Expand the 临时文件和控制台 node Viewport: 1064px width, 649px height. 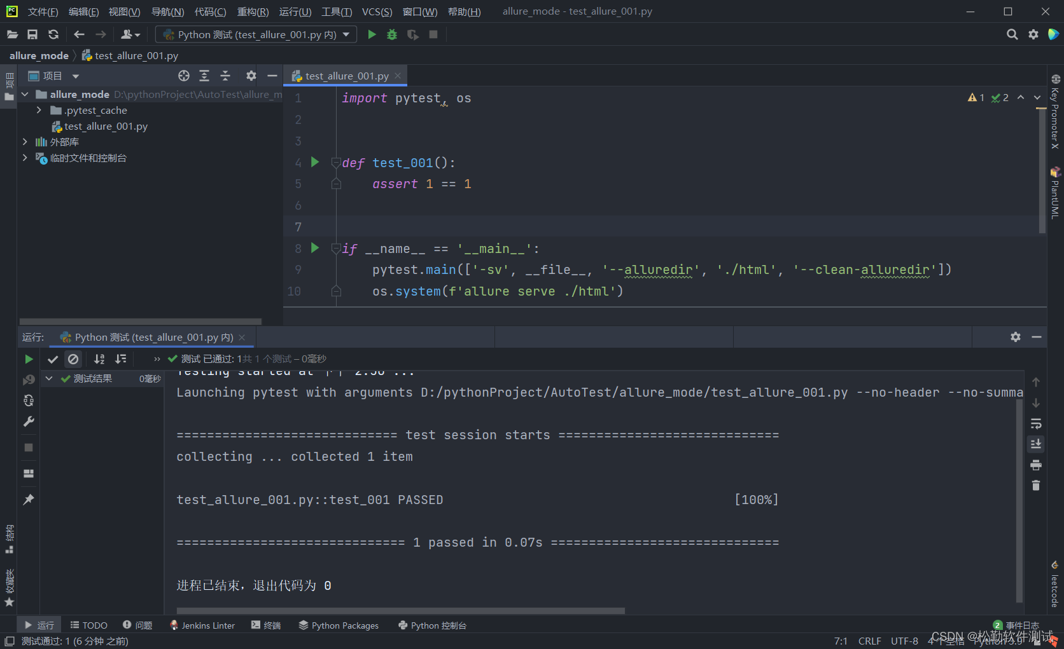(25, 158)
